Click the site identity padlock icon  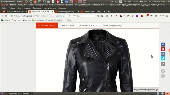tap(12, 16)
